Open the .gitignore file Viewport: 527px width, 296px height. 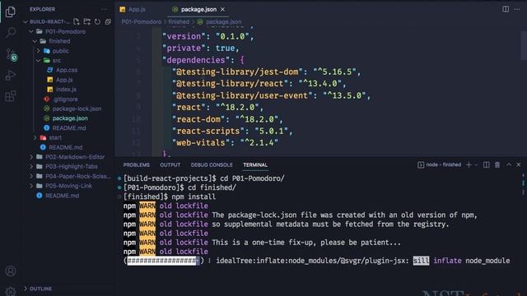tap(65, 99)
